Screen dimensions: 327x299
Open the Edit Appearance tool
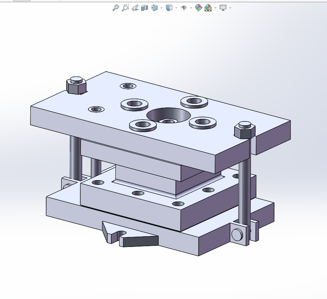point(199,8)
